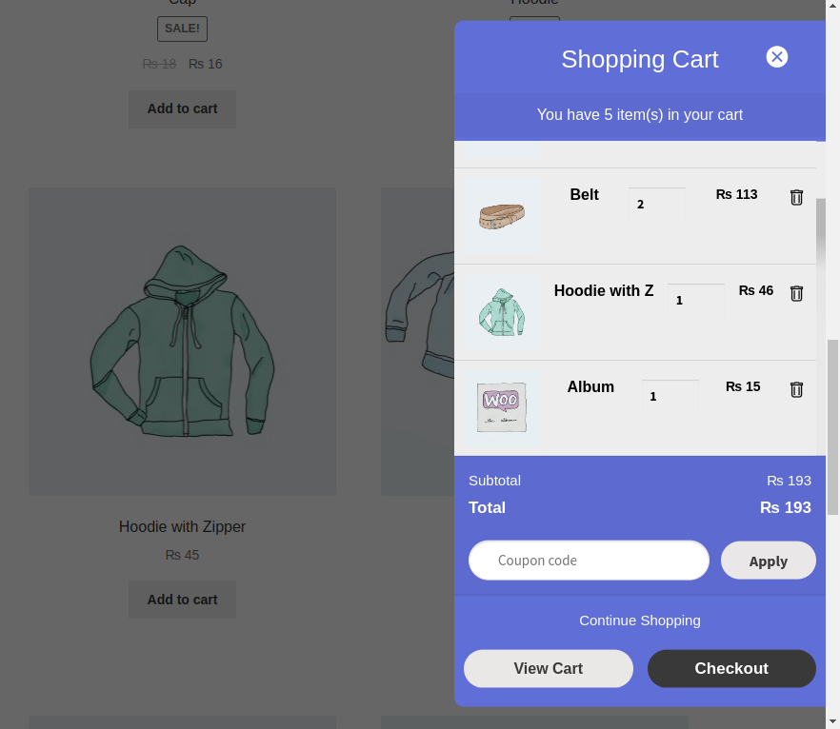Image resolution: width=840 pixels, height=729 pixels.
Task: Edit the Belt quantity showing 2
Action: 655,203
